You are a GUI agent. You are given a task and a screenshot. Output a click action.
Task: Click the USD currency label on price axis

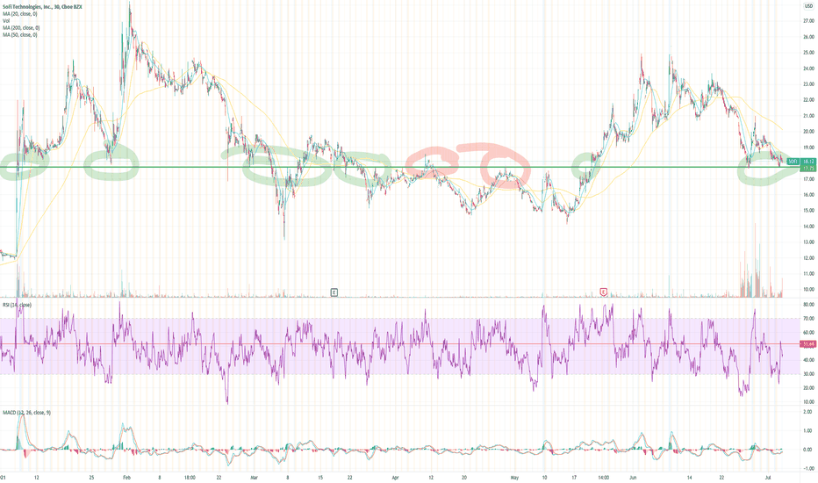(809, 6)
